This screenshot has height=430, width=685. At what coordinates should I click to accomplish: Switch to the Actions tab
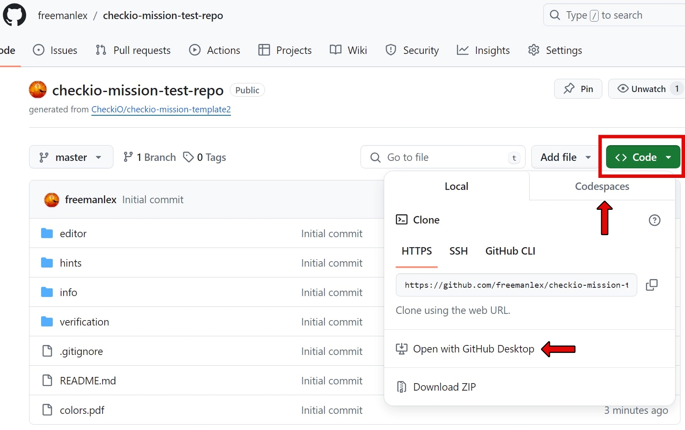click(215, 50)
